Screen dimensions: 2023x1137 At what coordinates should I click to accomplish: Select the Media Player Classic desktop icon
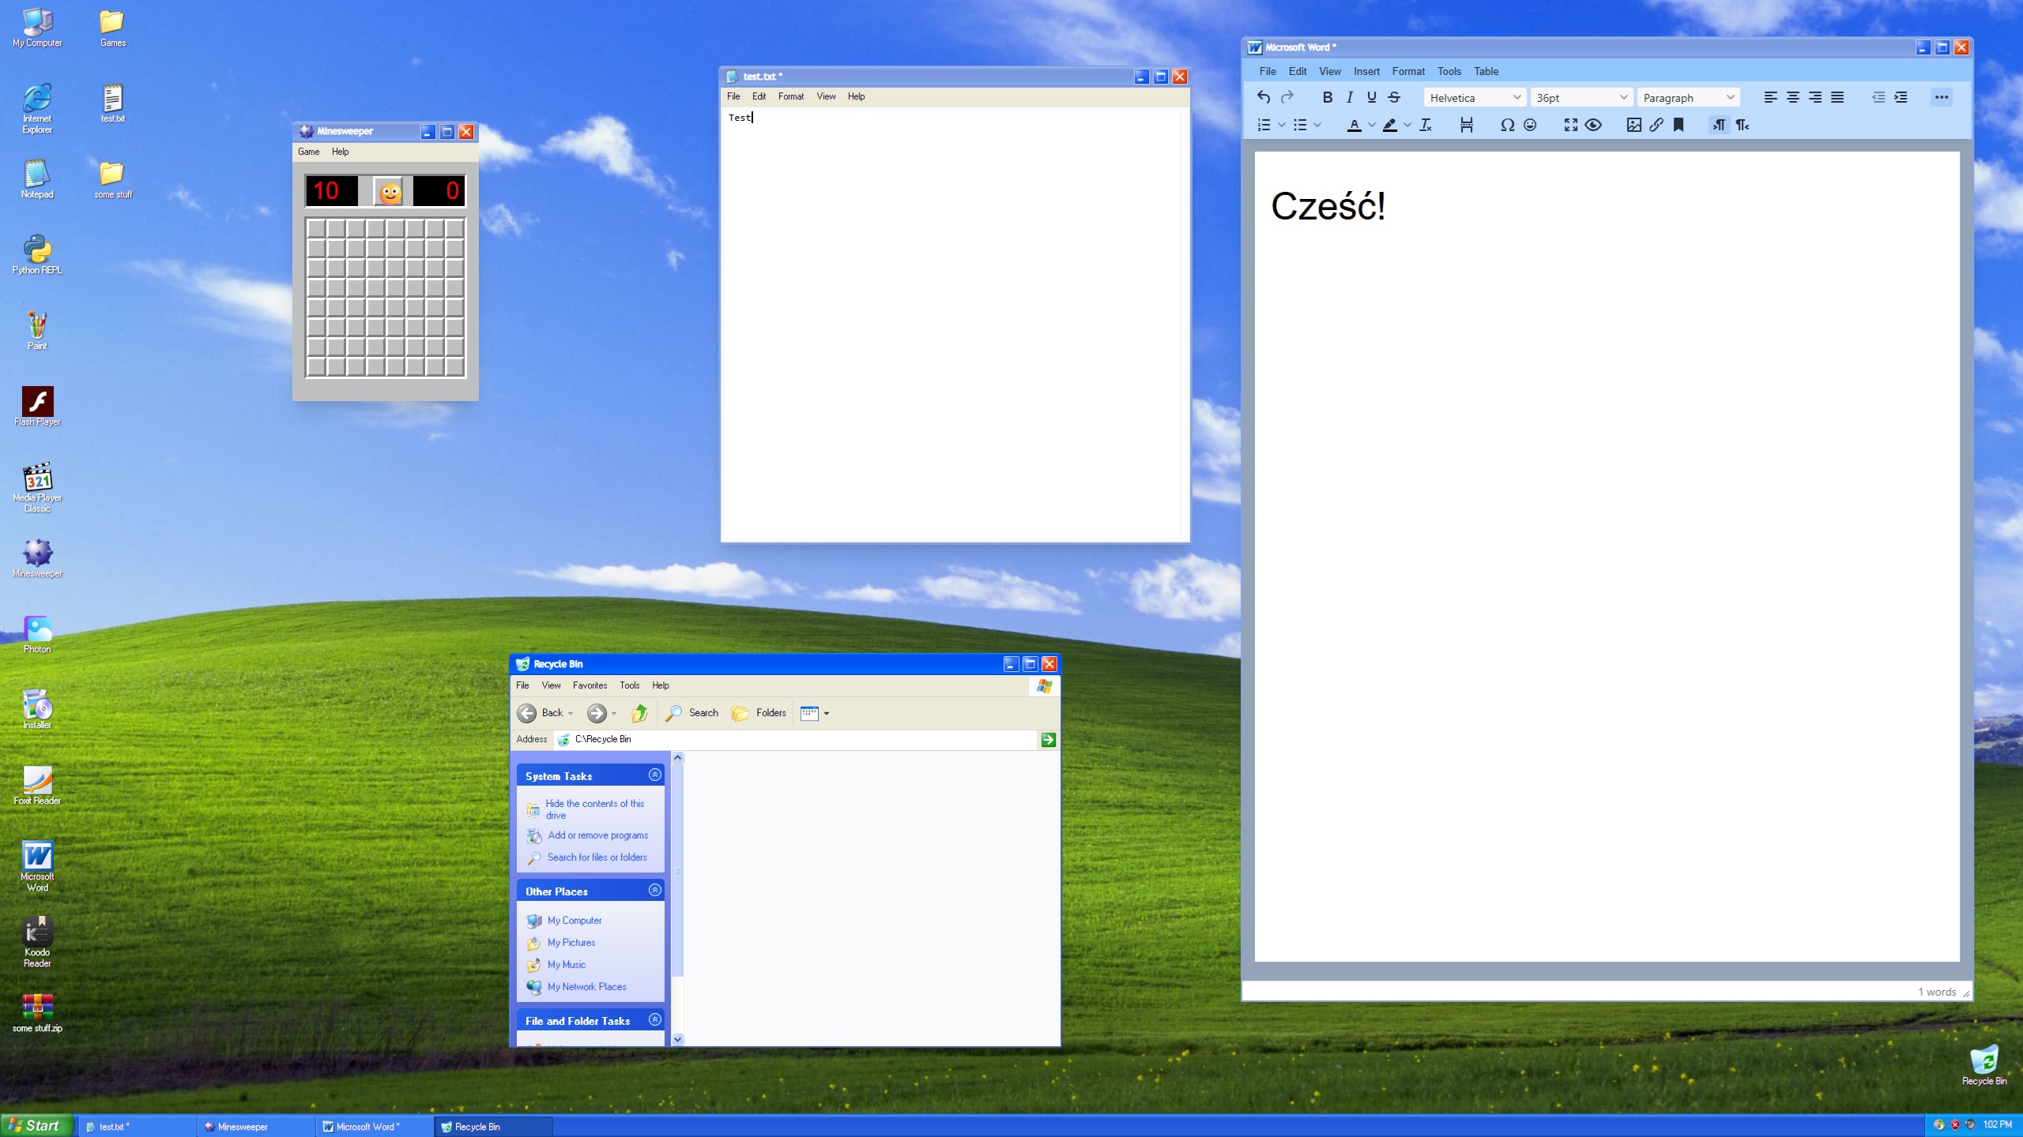click(37, 487)
